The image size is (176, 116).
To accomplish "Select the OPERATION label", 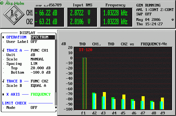I will [16, 37].
